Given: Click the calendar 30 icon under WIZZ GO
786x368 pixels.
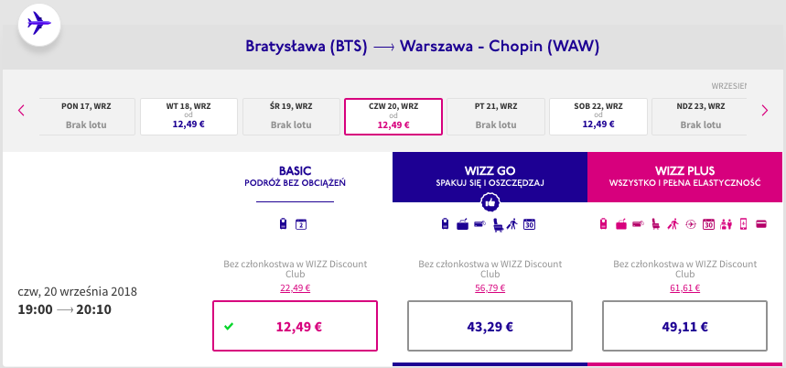Looking at the screenshot, I should click(530, 224).
